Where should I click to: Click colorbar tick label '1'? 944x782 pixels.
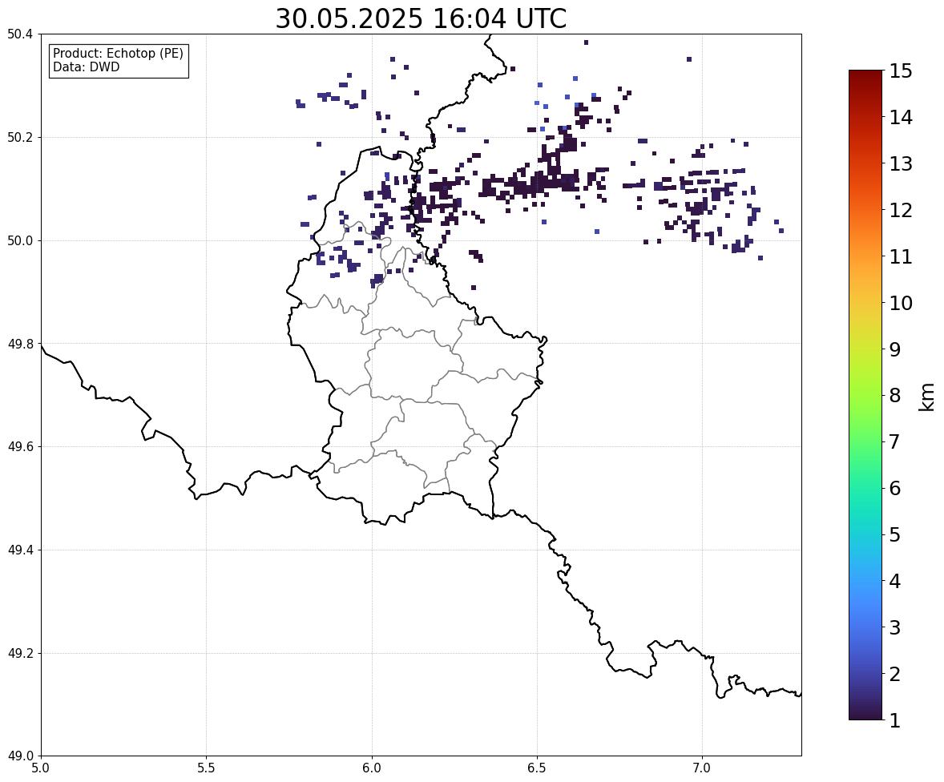(895, 720)
